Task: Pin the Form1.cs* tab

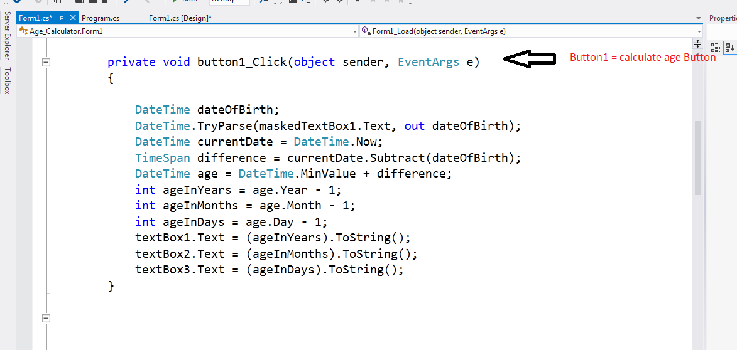Action: [x=61, y=18]
